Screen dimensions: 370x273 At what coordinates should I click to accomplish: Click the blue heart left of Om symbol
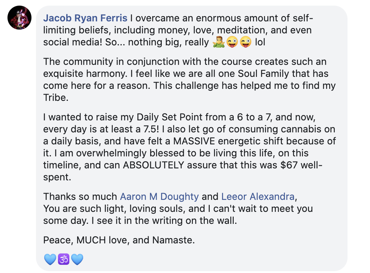[x=50, y=259]
